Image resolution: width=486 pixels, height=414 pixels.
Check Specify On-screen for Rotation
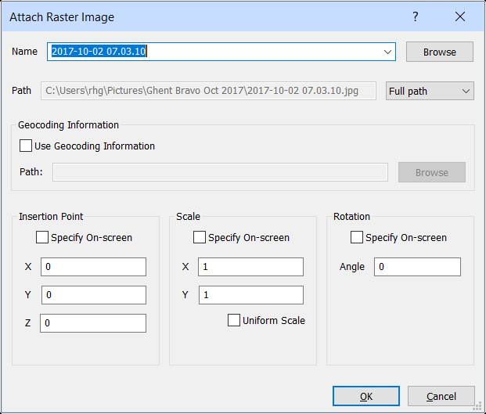pos(357,237)
